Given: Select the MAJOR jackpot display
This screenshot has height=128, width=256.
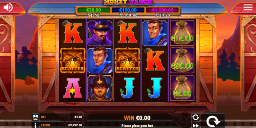Looking at the screenshot, I should click(128, 10).
